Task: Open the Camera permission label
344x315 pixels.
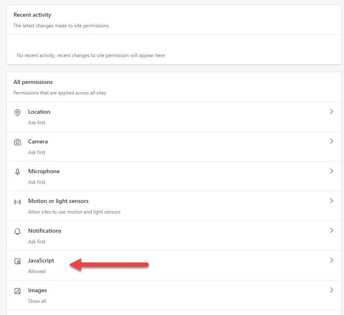Action: [38, 141]
